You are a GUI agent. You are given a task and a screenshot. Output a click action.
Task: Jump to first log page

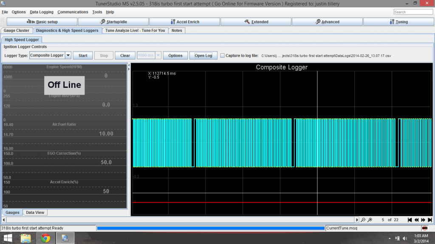(x=410, y=220)
